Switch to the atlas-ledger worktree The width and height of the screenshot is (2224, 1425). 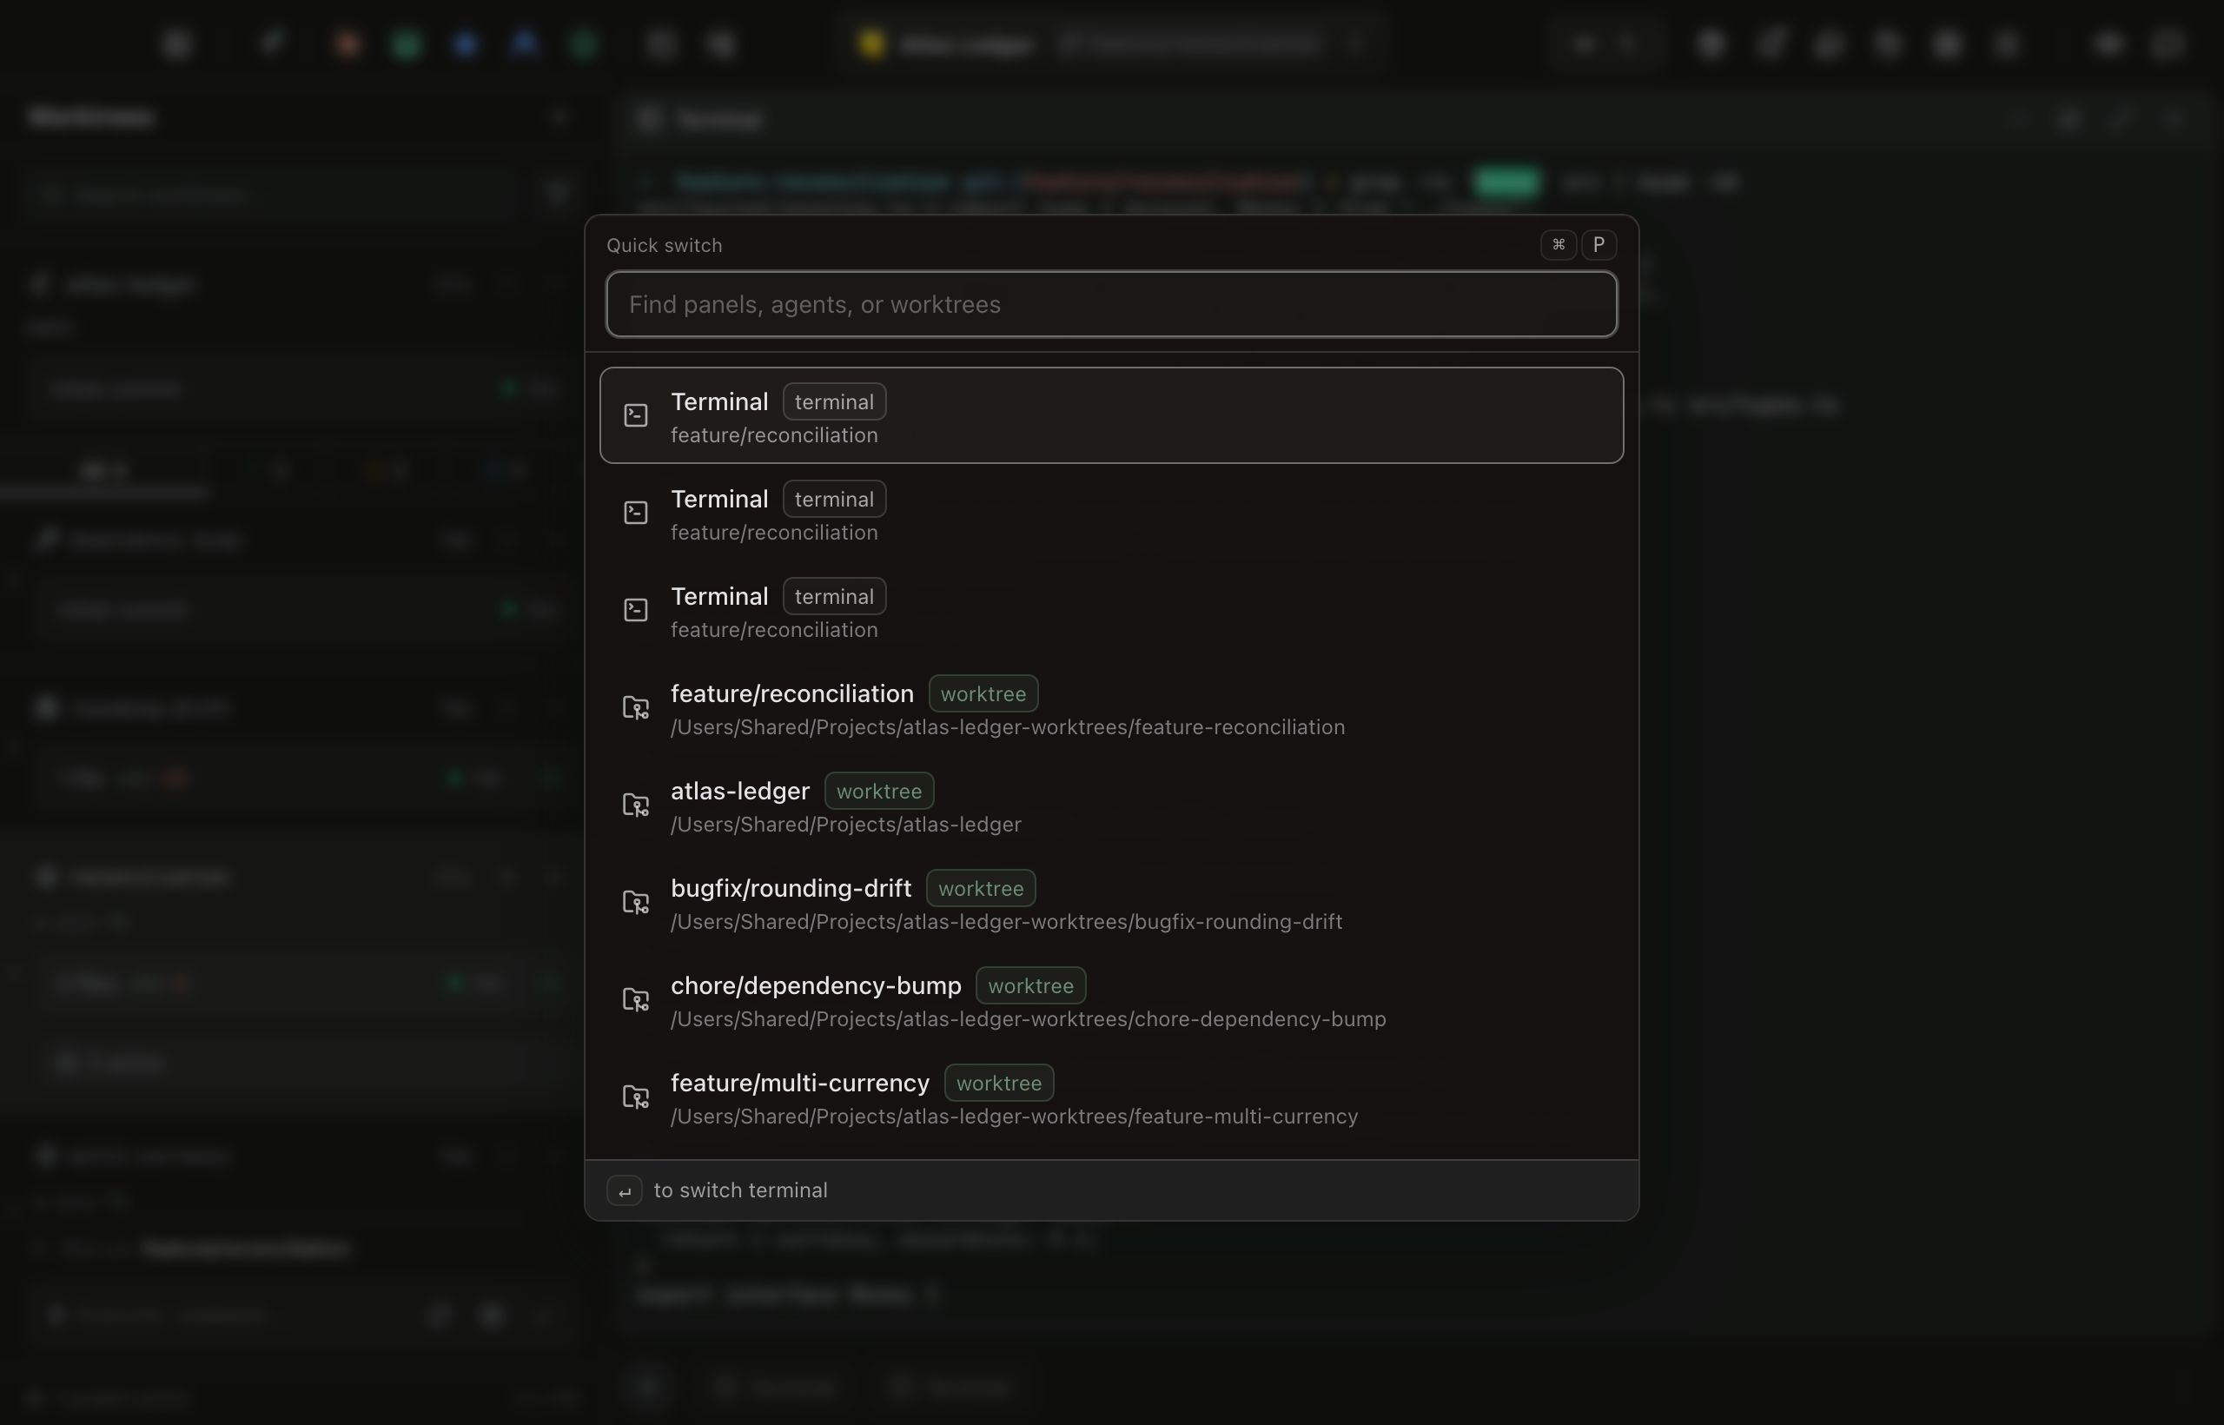click(1111, 805)
